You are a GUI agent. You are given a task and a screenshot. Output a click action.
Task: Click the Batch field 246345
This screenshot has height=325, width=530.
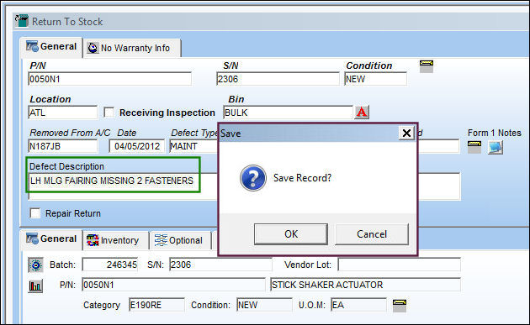(x=110, y=265)
